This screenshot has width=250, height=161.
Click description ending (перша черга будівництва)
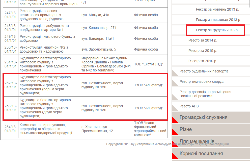click(45, 85)
